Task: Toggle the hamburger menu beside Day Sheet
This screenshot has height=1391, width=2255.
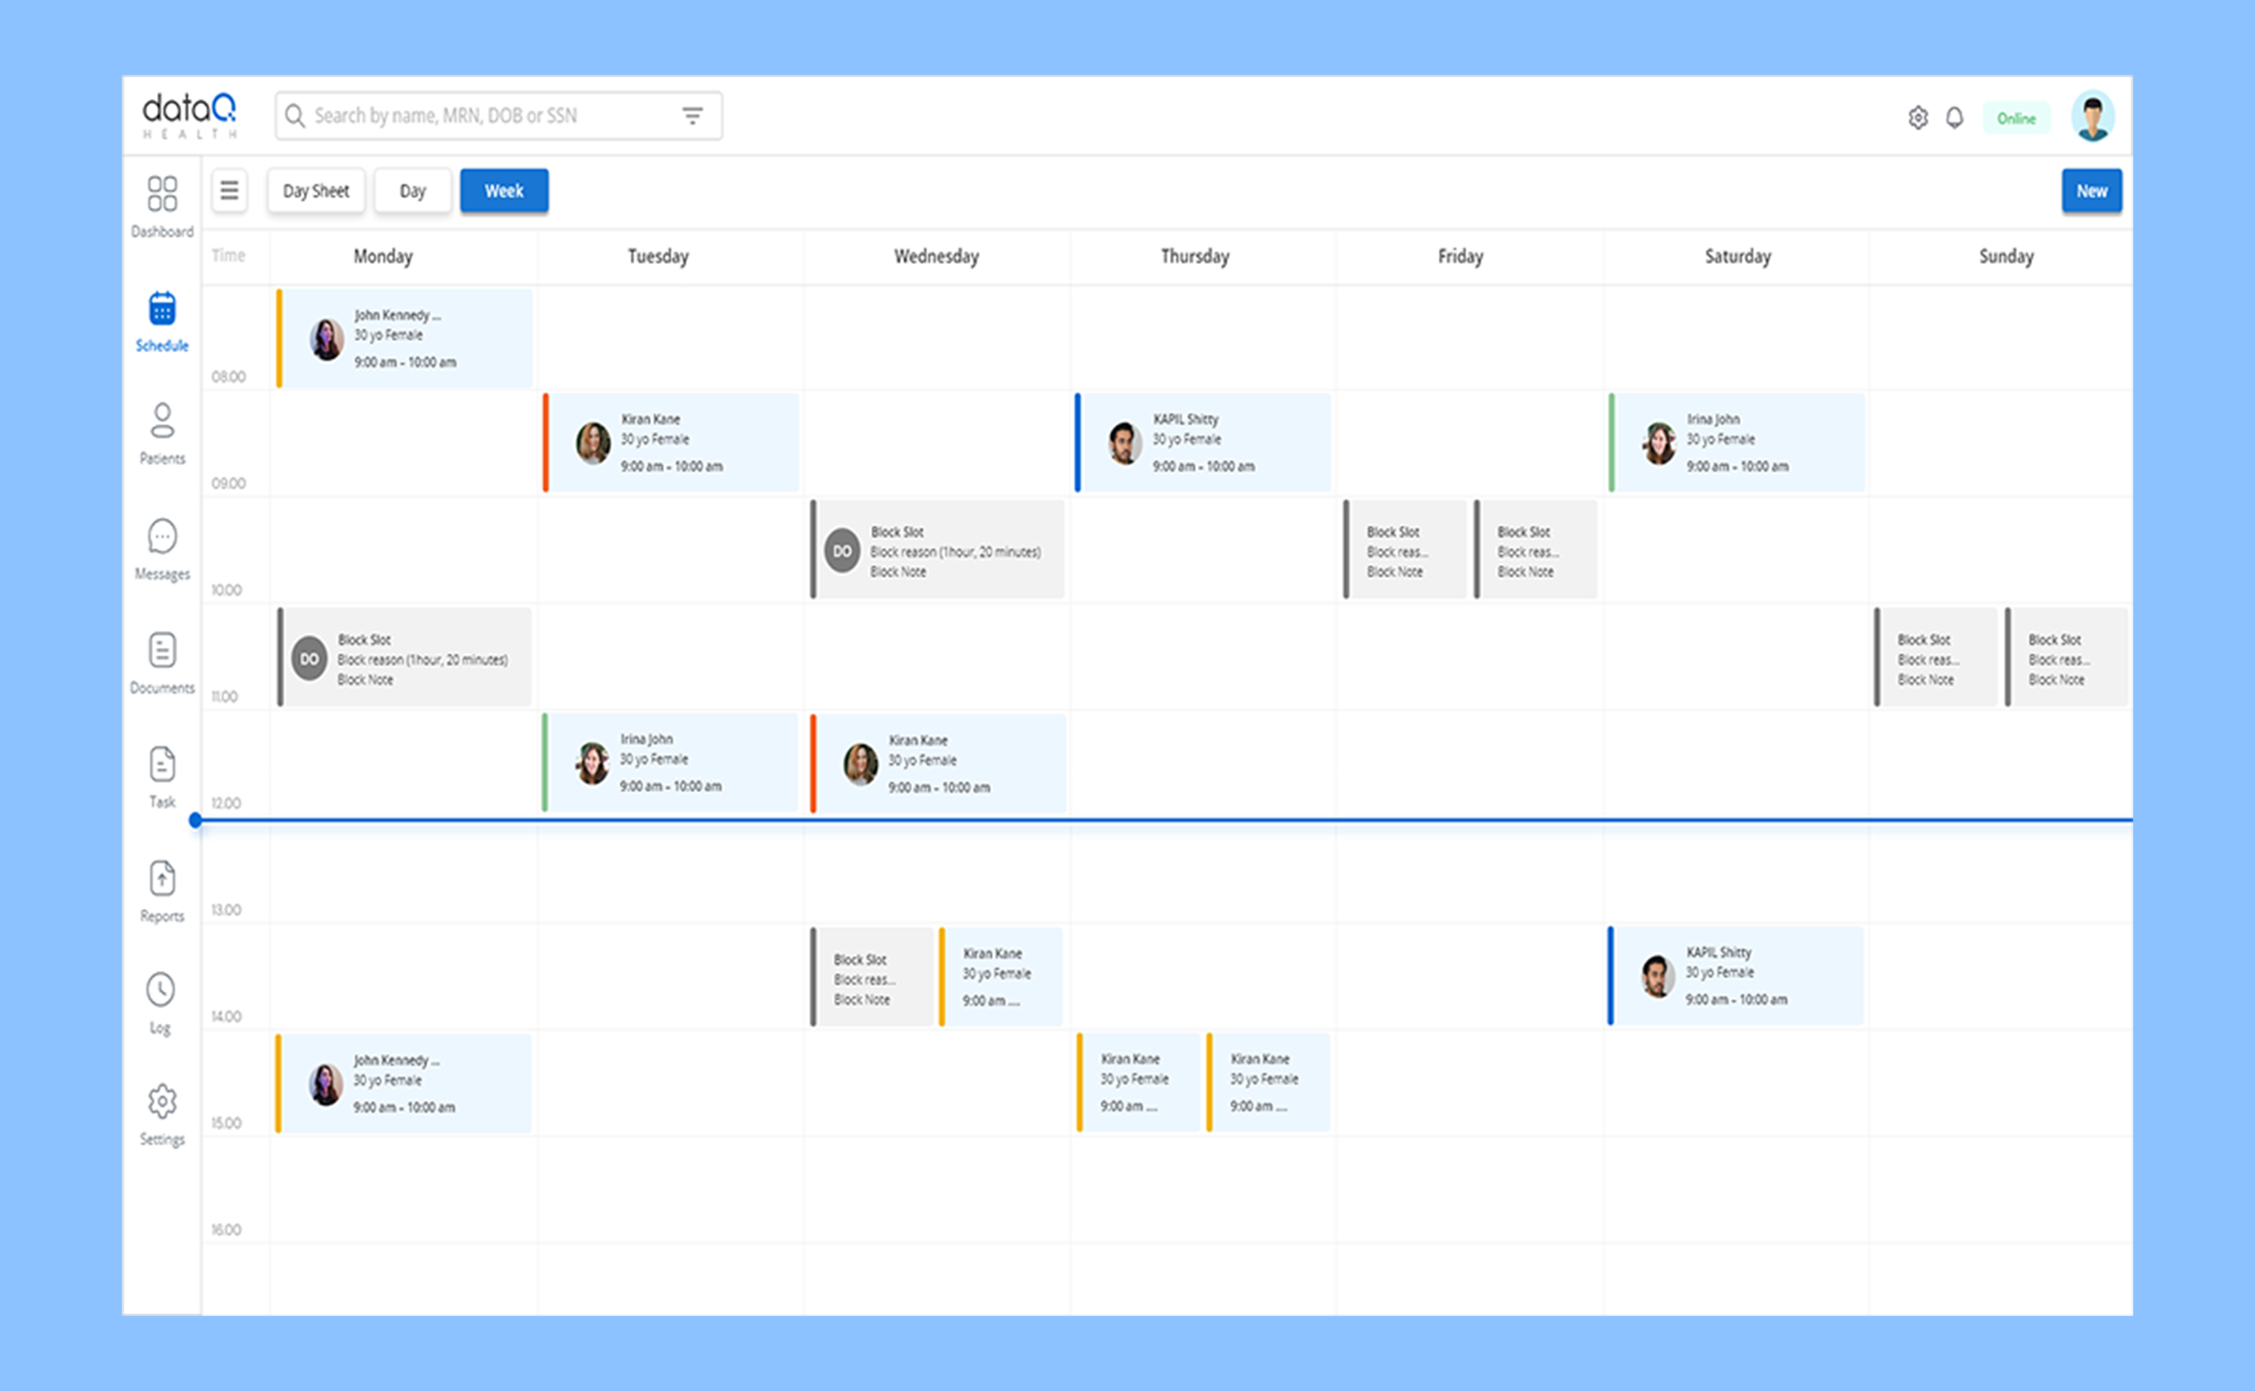Action: 229,191
